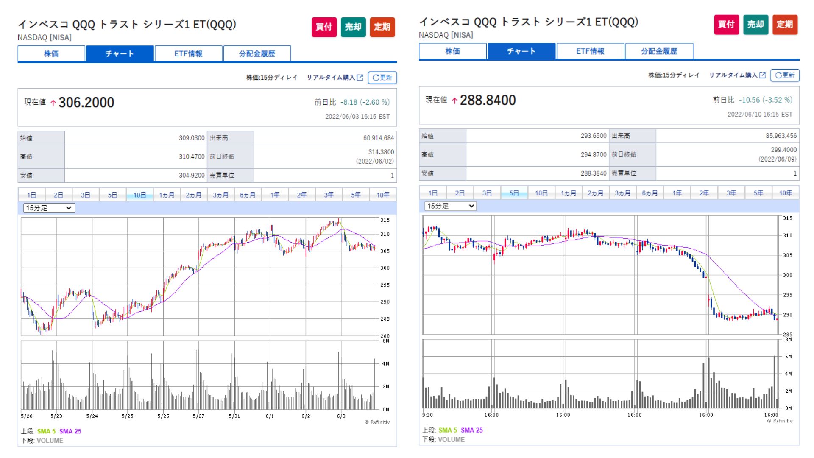Select 2カ月 range in right chart
This screenshot has height=458, width=814.
[596, 193]
